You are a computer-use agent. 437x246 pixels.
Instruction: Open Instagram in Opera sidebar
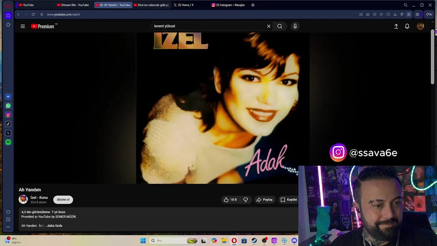click(8, 115)
